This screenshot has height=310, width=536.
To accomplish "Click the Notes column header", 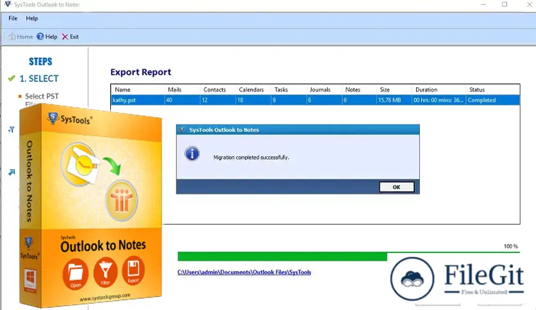I will coord(353,90).
